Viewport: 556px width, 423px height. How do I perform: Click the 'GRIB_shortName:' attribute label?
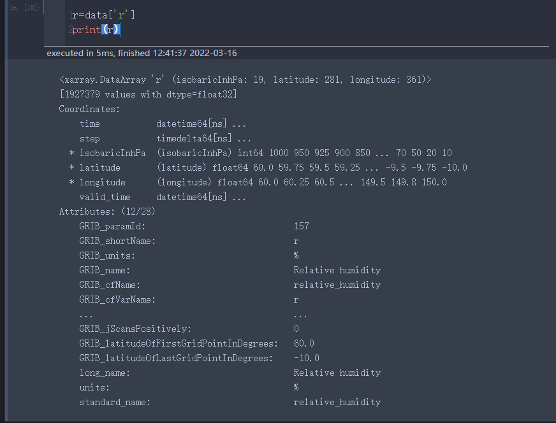pyautogui.click(x=117, y=241)
